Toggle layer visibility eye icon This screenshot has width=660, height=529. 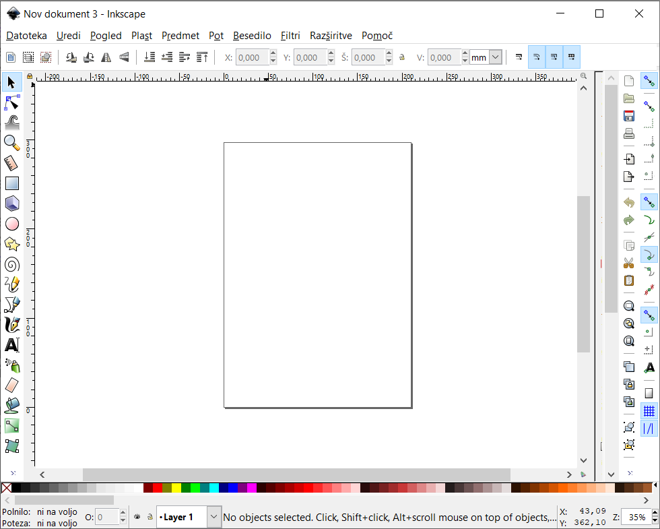click(x=137, y=517)
